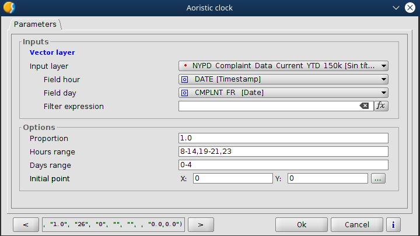Click the Hours range text field
Image resolution: width=420 pixels, height=236 pixels.
tap(283, 152)
